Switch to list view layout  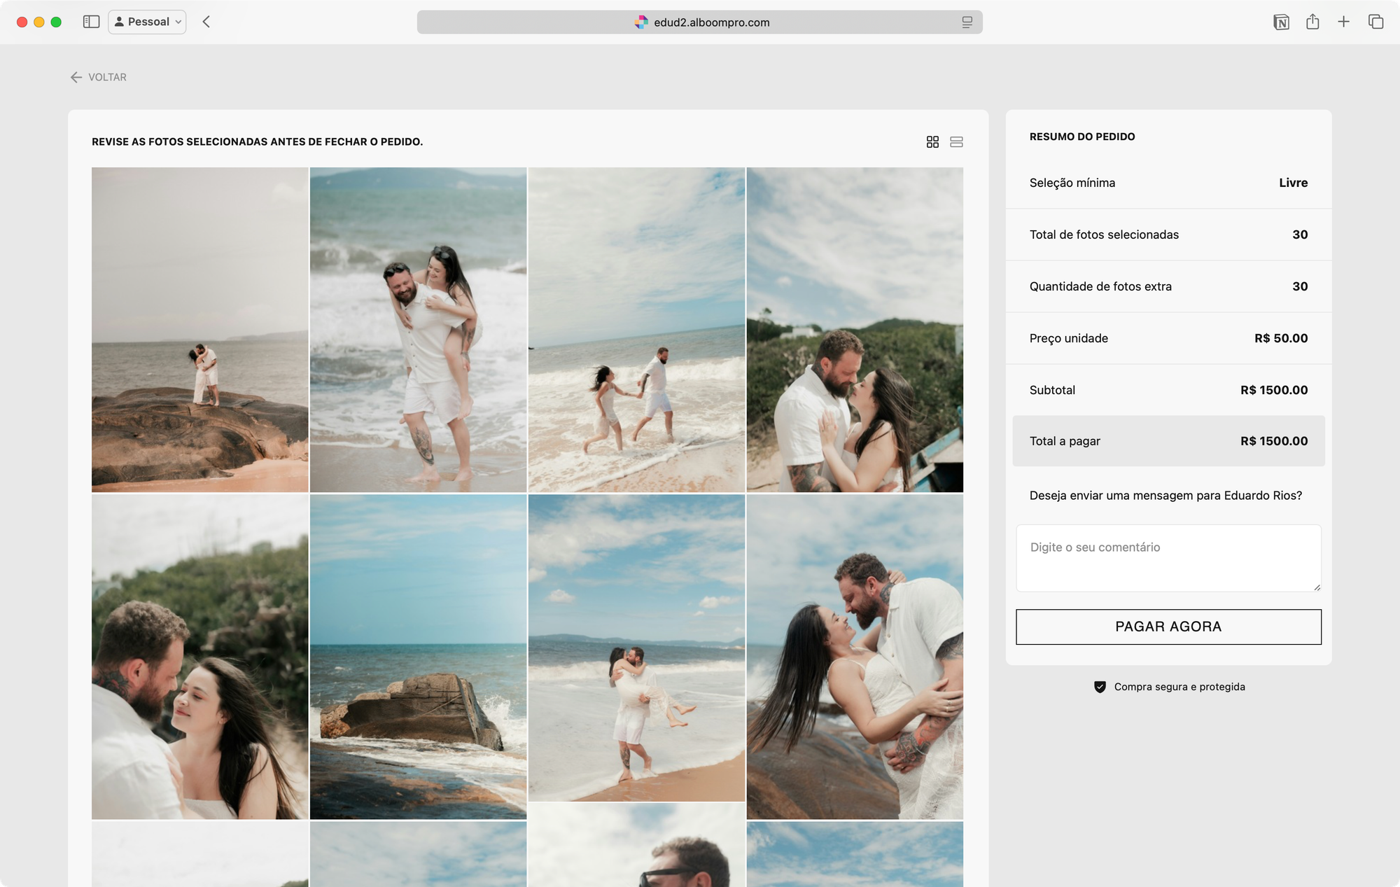click(958, 141)
